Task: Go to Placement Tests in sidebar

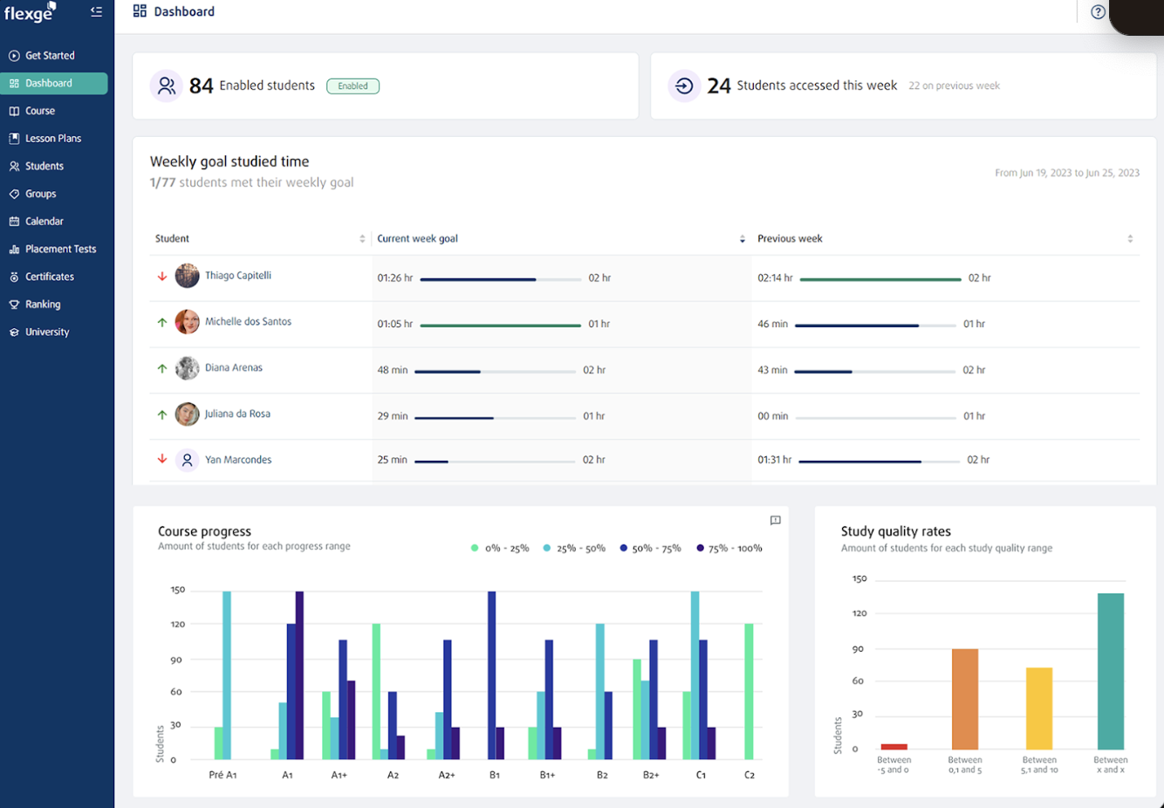Action: point(60,250)
